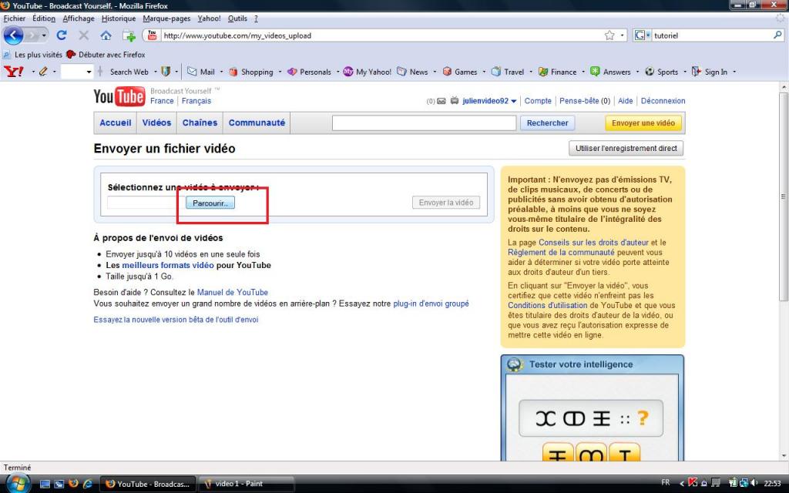This screenshot has height=493, width=789.
Task: Open the bookmark star dropdown arrow
Action: (622, 35)
